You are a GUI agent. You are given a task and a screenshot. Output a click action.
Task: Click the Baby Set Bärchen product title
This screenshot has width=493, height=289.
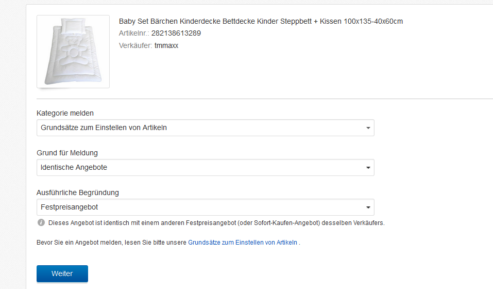click(x=261, y=21)
